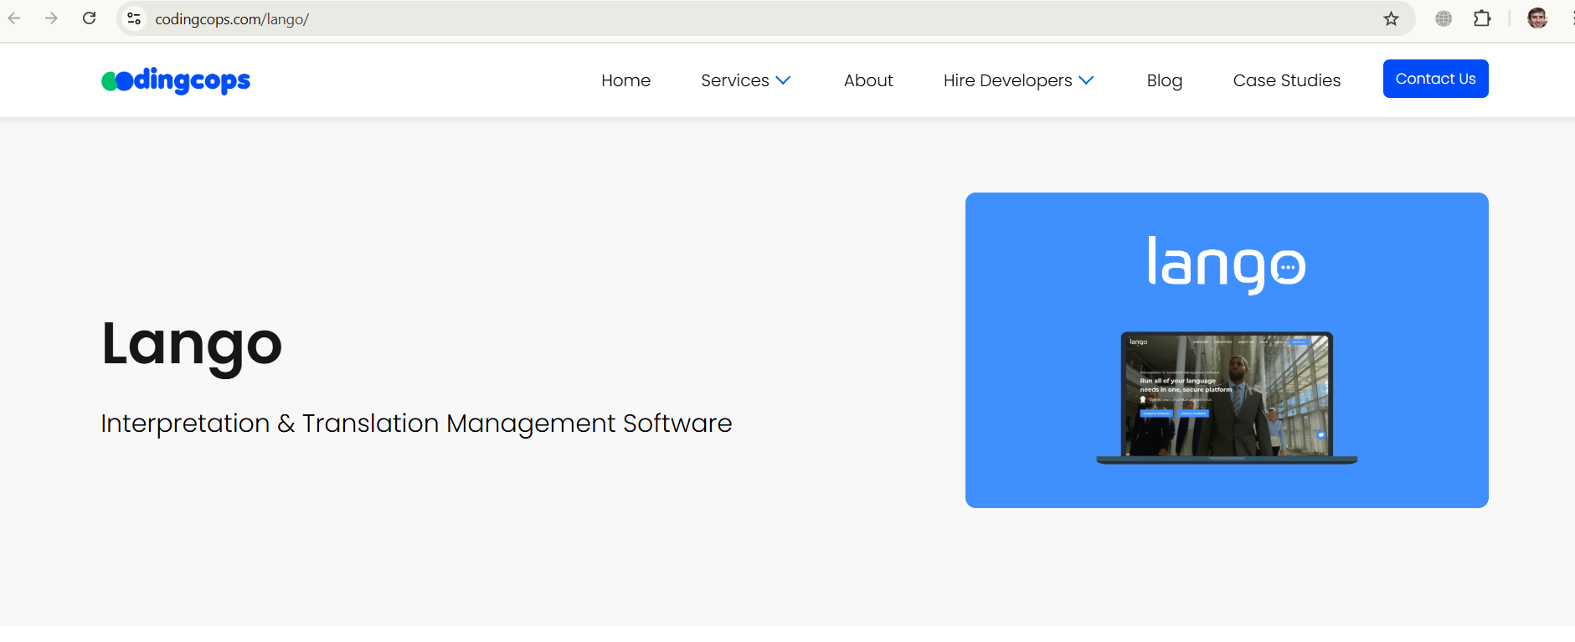
Task: Open the About menu item
Action: tap(868, 80)
